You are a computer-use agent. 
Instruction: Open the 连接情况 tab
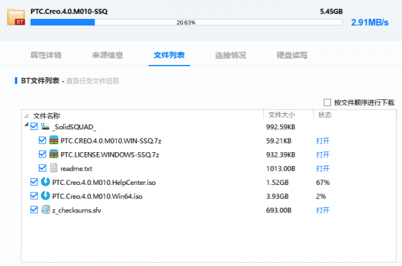point(230,55)
